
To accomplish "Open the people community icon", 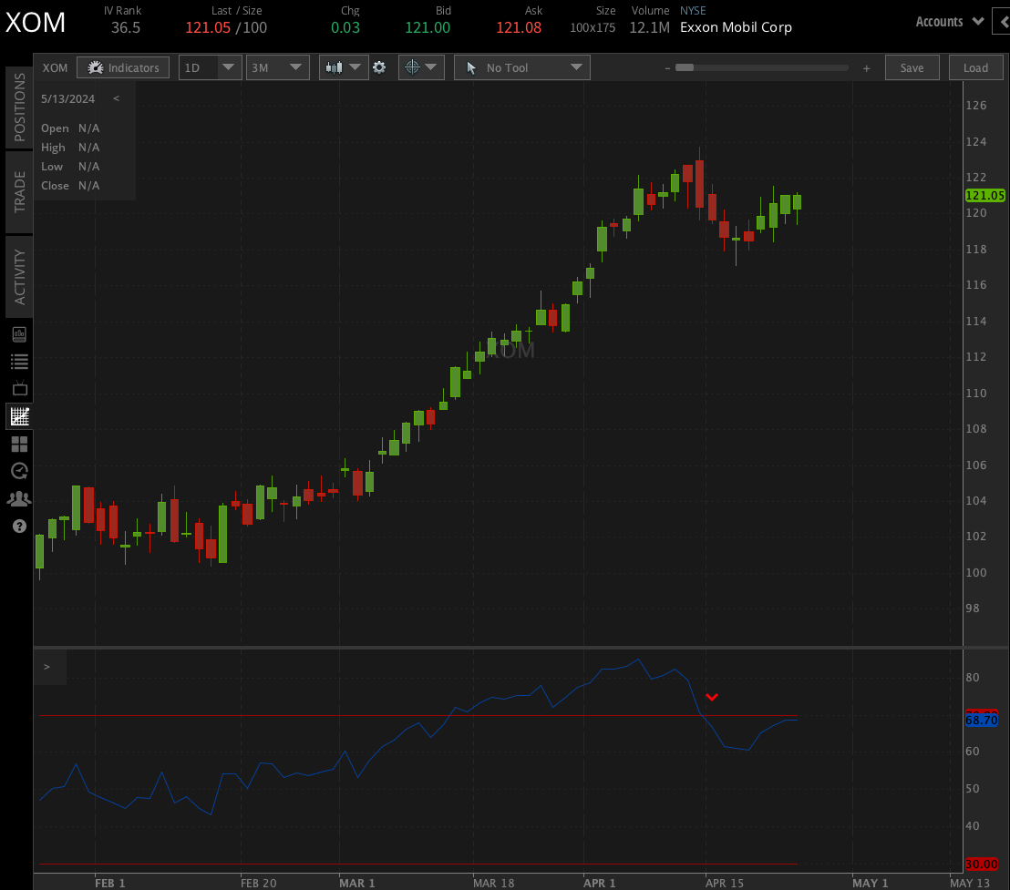I will (19, 498).
